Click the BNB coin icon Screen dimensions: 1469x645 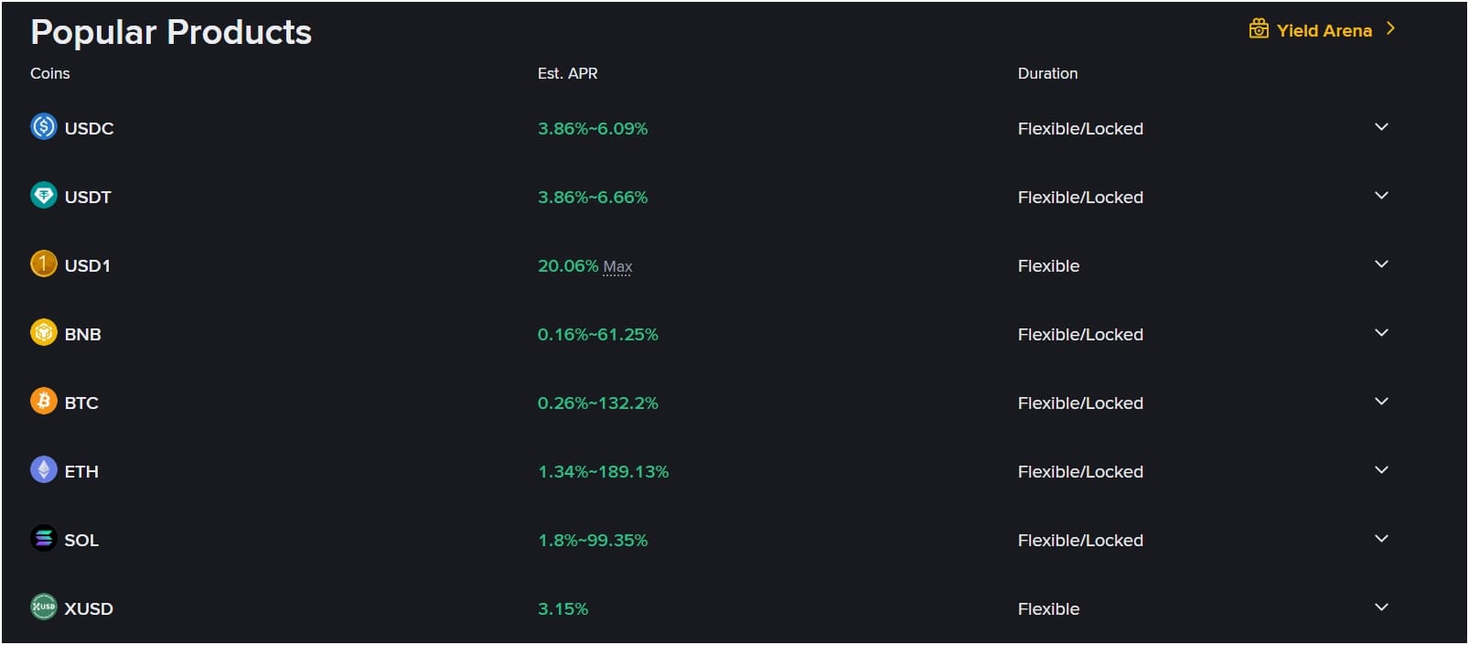[42, 333]
